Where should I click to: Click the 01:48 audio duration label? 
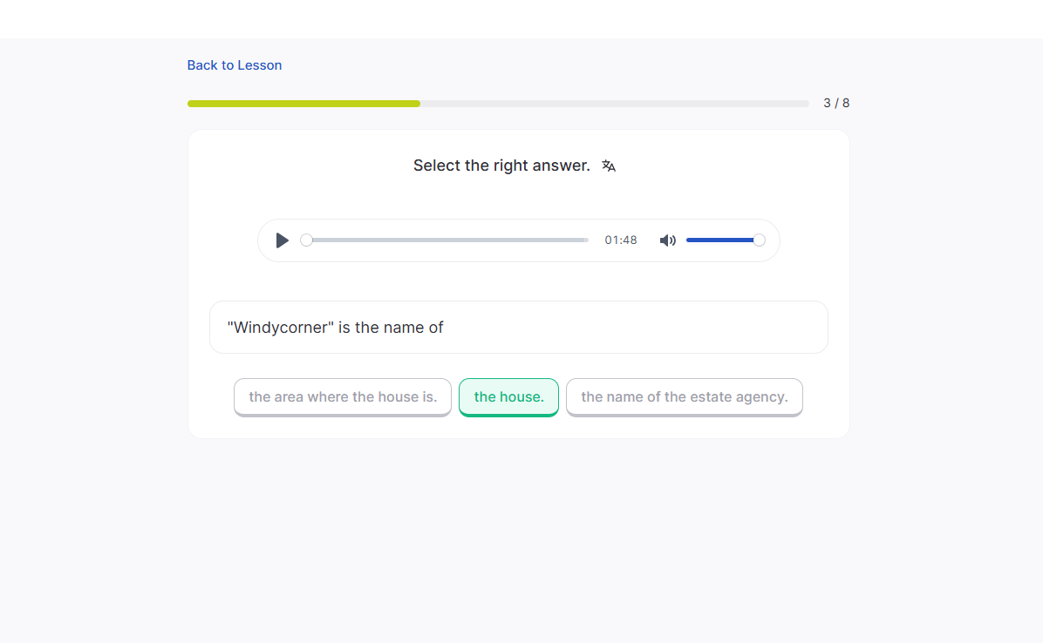[621, 240]
